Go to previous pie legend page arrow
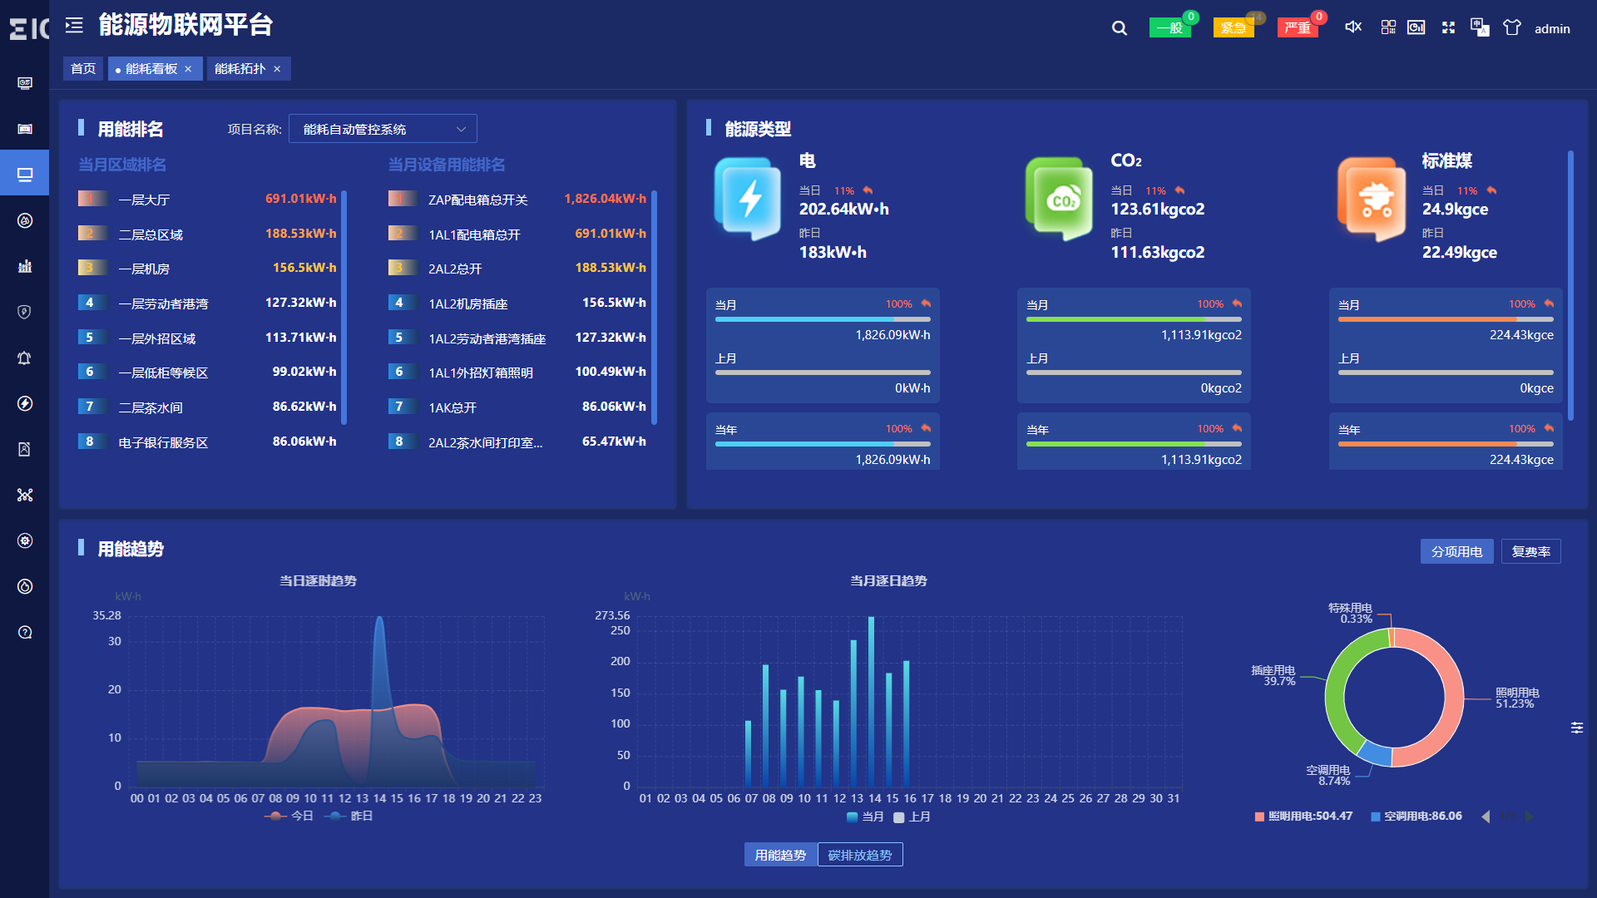The image size is (1597, 898). (x=1486, y=817)
